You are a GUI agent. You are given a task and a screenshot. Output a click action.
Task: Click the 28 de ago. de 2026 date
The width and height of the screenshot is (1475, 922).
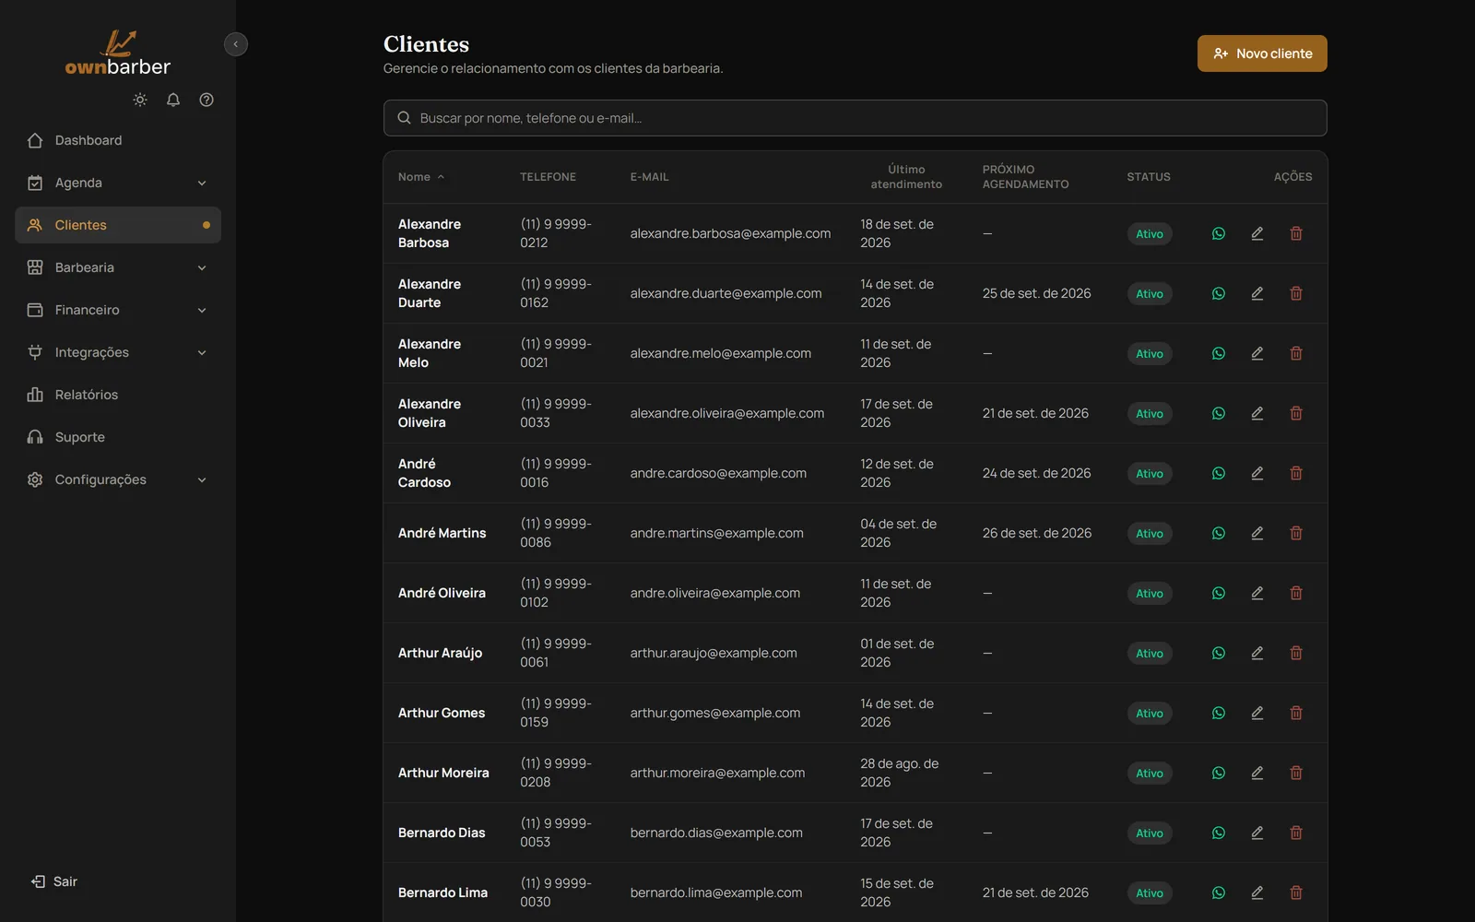(x=900, y=773)
